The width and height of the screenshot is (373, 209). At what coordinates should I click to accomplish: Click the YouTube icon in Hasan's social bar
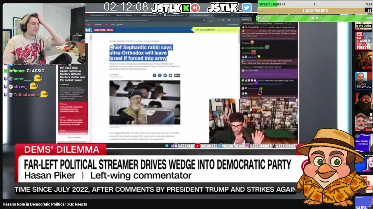197,146
